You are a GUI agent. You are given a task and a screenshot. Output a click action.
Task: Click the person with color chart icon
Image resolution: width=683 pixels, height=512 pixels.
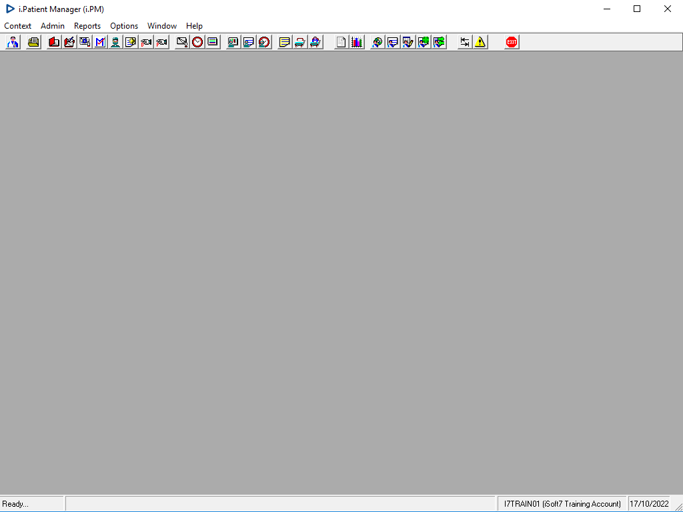pyautogui.click(x=233, y=42)
